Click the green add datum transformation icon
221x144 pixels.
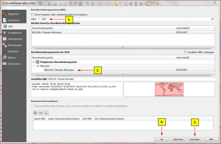35,112
